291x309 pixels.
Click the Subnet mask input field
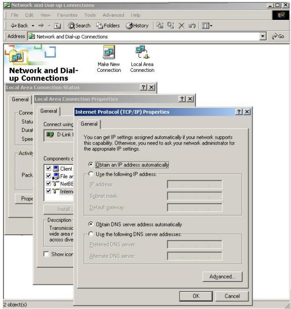click(195, 196)
